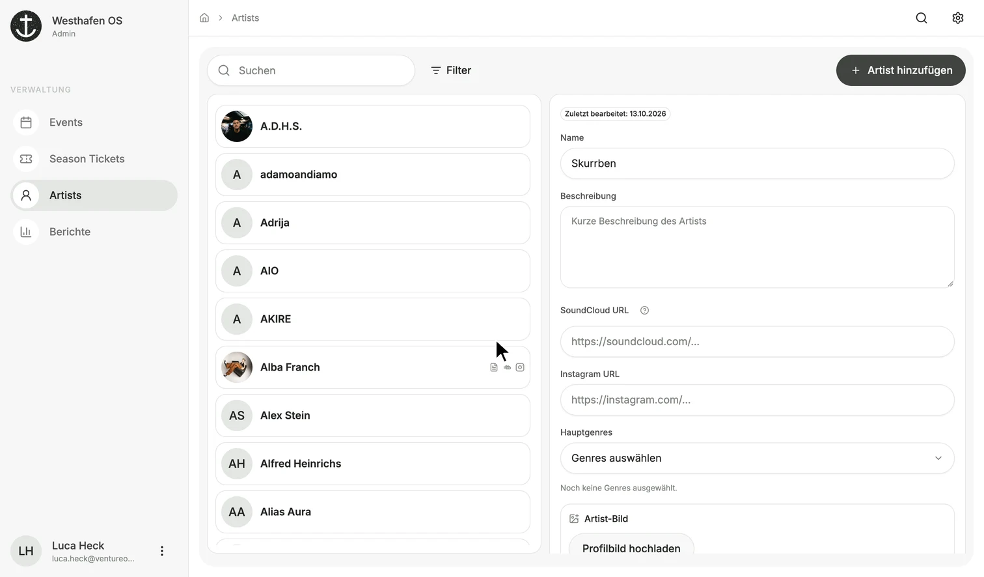
Task: Select artist A.D.H.S. from list
Action: tap(373, 126)
